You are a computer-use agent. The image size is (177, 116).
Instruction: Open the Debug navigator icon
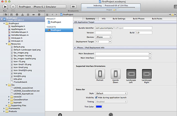click(28, 15)
